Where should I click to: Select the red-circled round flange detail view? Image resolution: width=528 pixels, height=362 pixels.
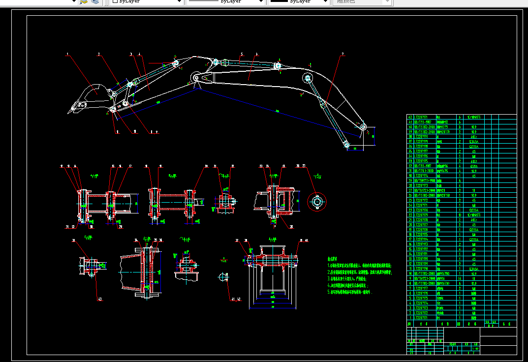click(x=317, y=202)
